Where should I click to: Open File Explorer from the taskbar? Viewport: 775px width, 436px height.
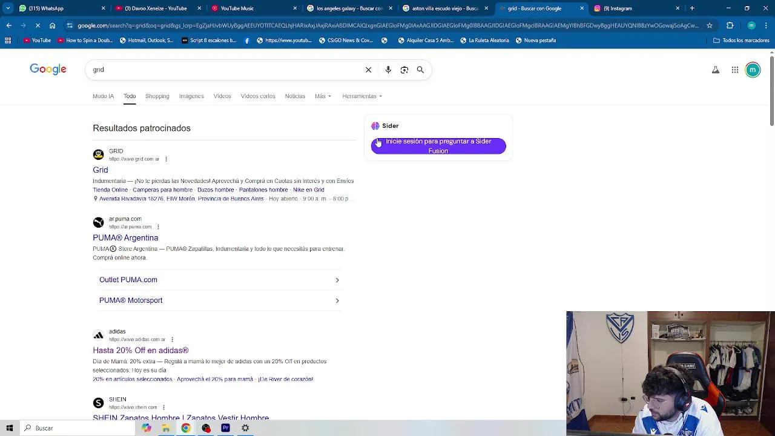click(166, 428)
